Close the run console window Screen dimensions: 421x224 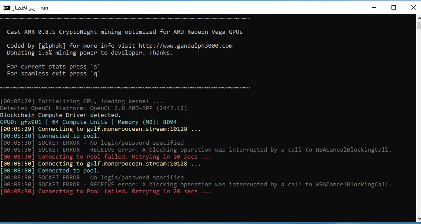[413, 7]
